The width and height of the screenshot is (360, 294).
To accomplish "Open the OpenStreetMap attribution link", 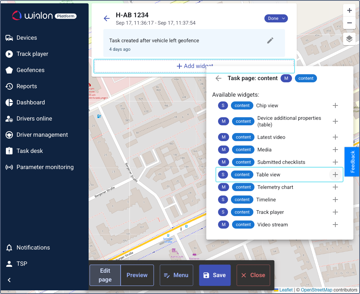I will (x=316, y=290).
